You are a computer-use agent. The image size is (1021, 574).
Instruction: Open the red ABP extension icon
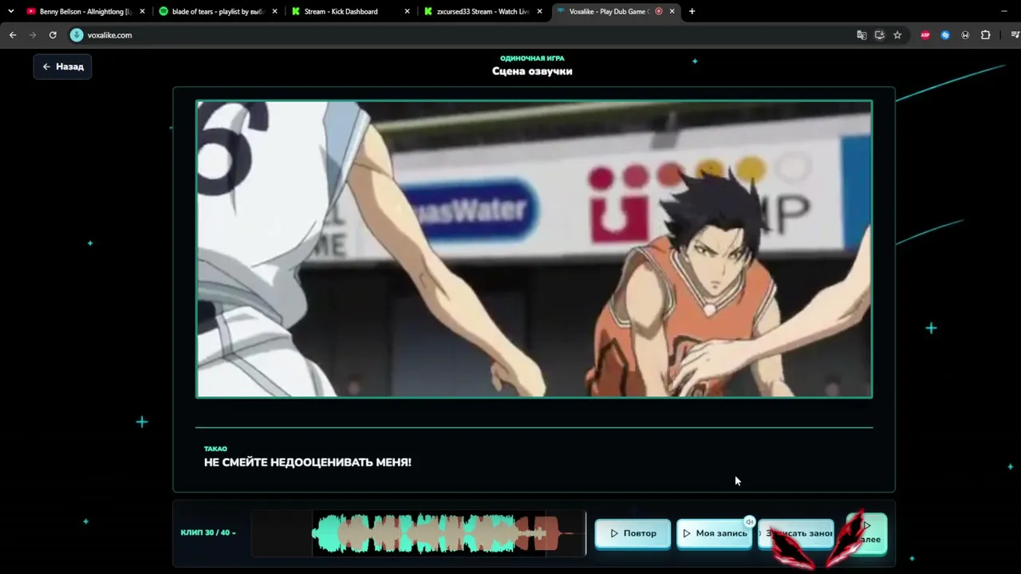click(925, 35)
